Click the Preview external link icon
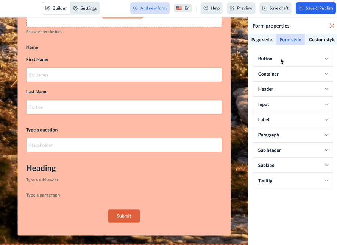 pos(232,8)
